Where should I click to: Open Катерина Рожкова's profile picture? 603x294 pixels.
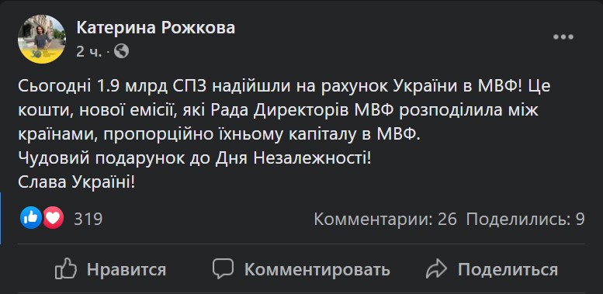tap(42, 40)
